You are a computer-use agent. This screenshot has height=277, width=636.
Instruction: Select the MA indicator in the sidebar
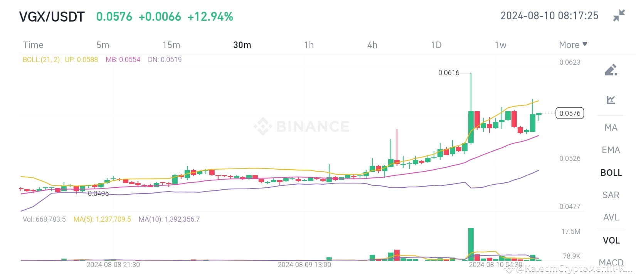[611, 127]
